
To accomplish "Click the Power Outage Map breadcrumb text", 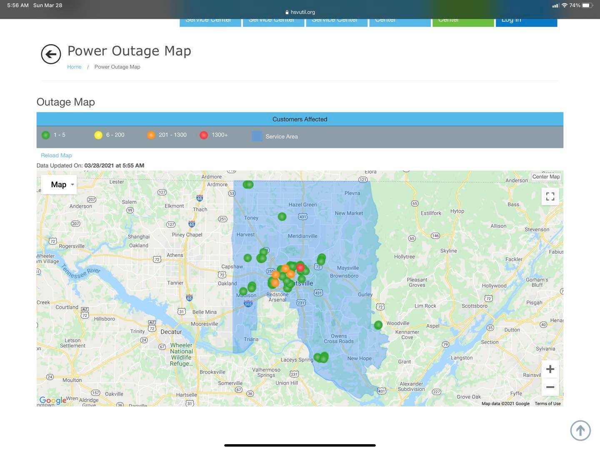I will (117, 67).
